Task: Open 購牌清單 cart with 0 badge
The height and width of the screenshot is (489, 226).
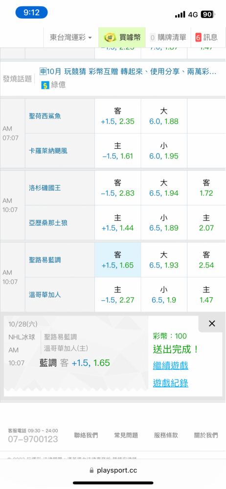Action: (168, 38)
